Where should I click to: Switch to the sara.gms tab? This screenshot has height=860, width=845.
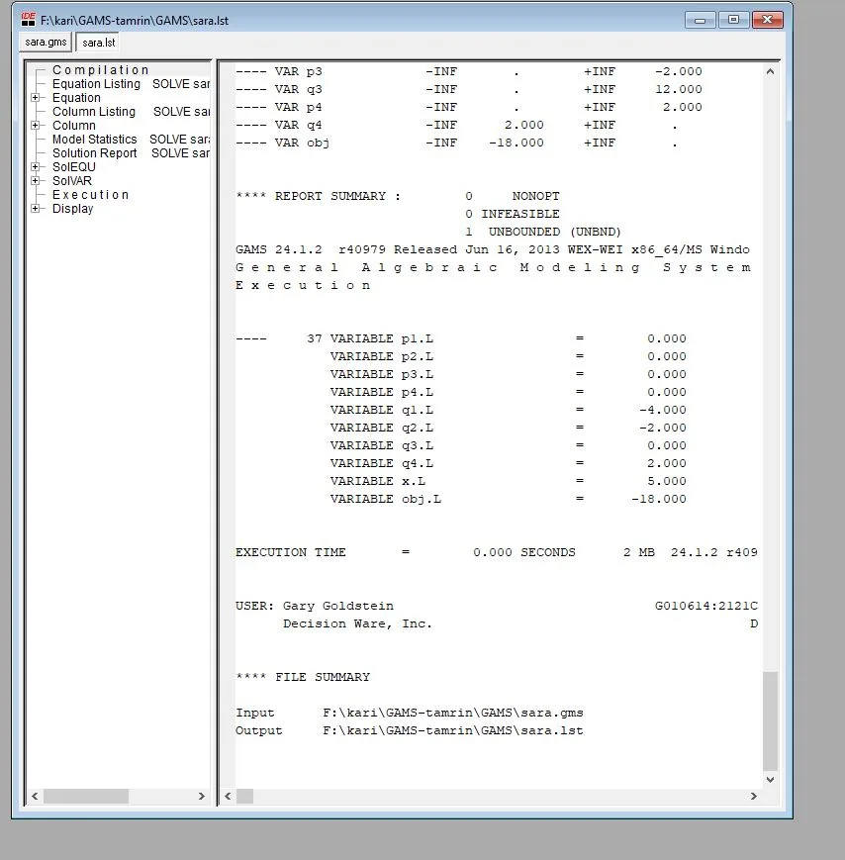[x=45, y=43]
